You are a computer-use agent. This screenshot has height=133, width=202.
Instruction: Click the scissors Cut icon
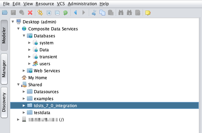point(94,13)
